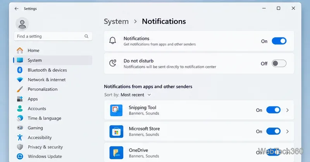Maximize the Settings window
Viewport: 310px width, 162px height.
[x=278, y=8]
